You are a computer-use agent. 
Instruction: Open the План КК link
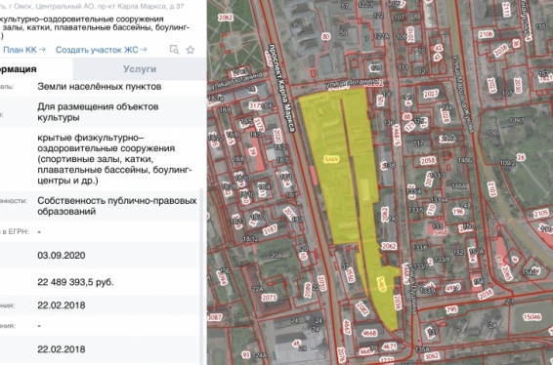pos(24,50)
